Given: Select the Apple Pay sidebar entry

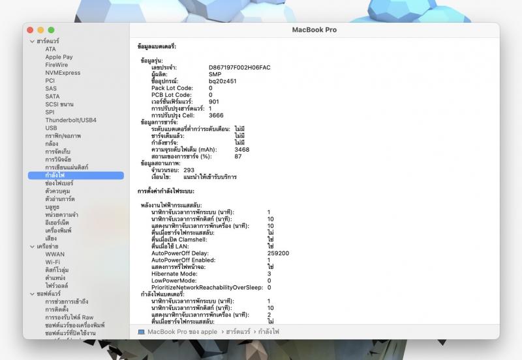Looking at the screenshot, I should (x=59, y=57).
